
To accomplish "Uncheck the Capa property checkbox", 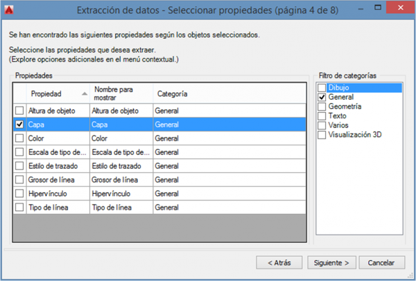I will tap(19, 125).
